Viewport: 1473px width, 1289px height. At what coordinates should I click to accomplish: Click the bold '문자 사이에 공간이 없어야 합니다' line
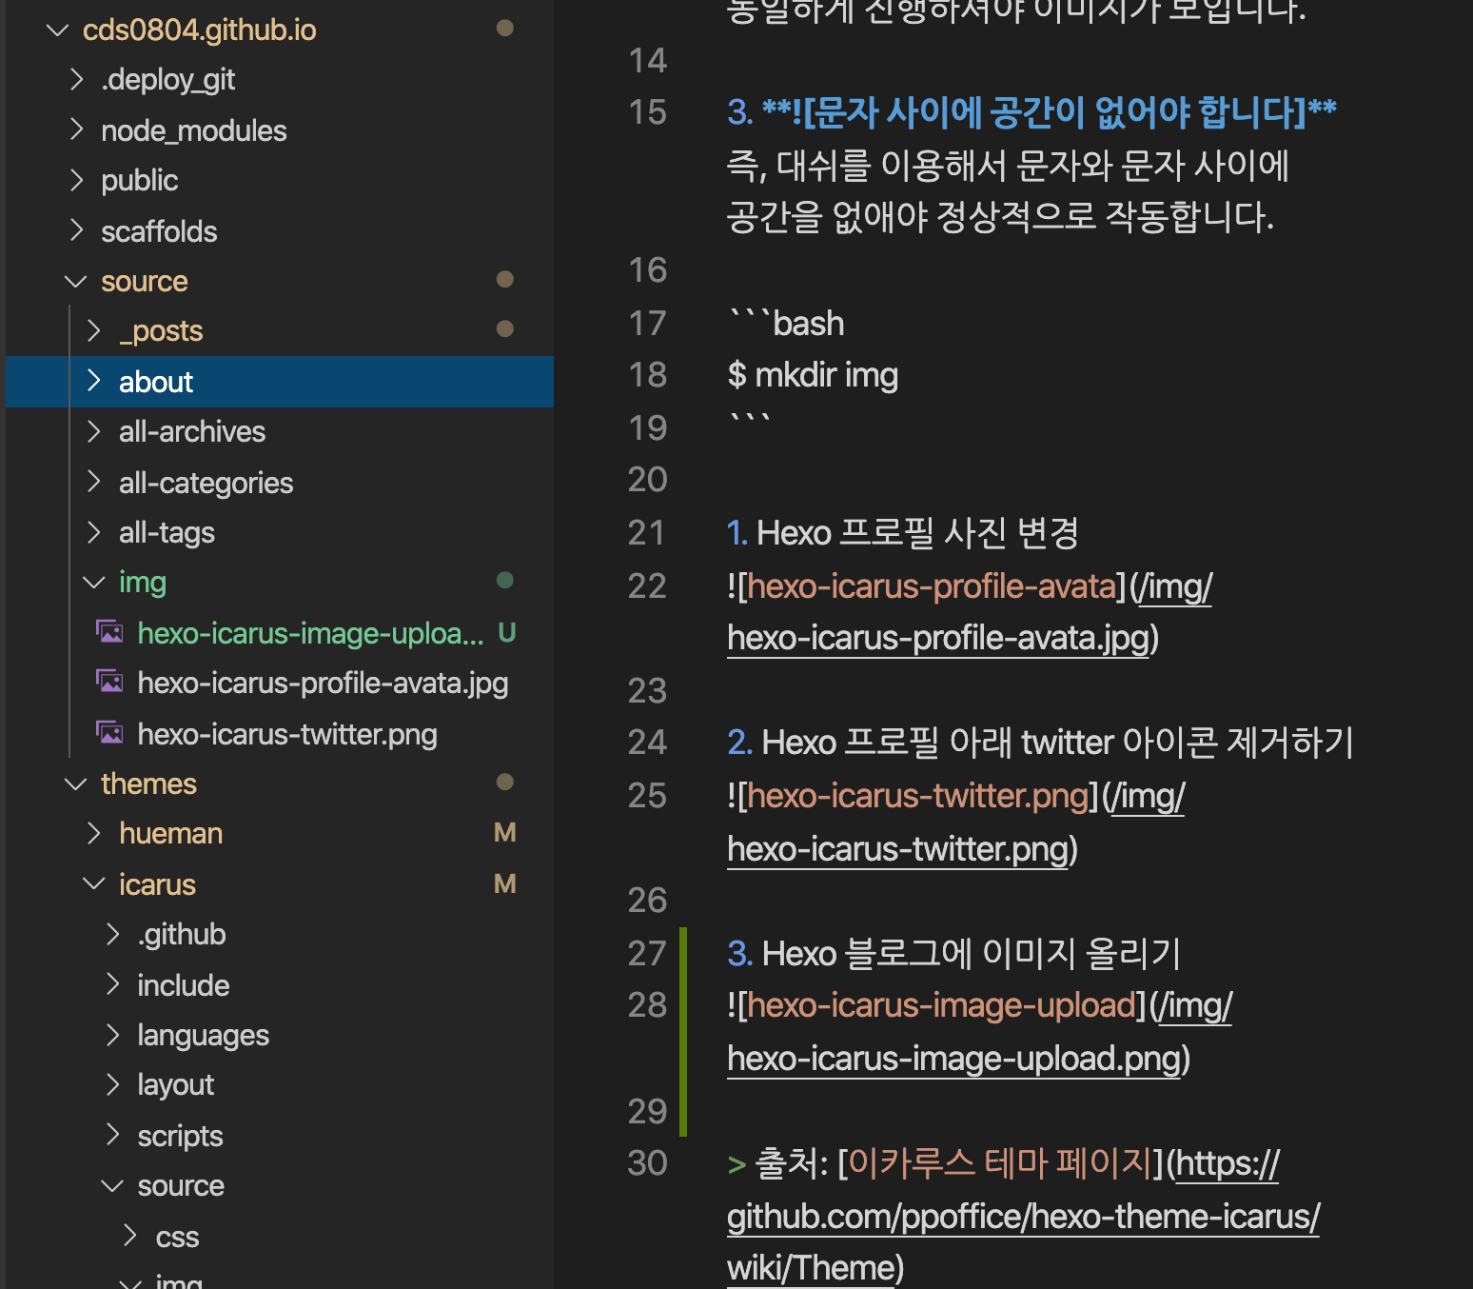(x=1031, y=112)
